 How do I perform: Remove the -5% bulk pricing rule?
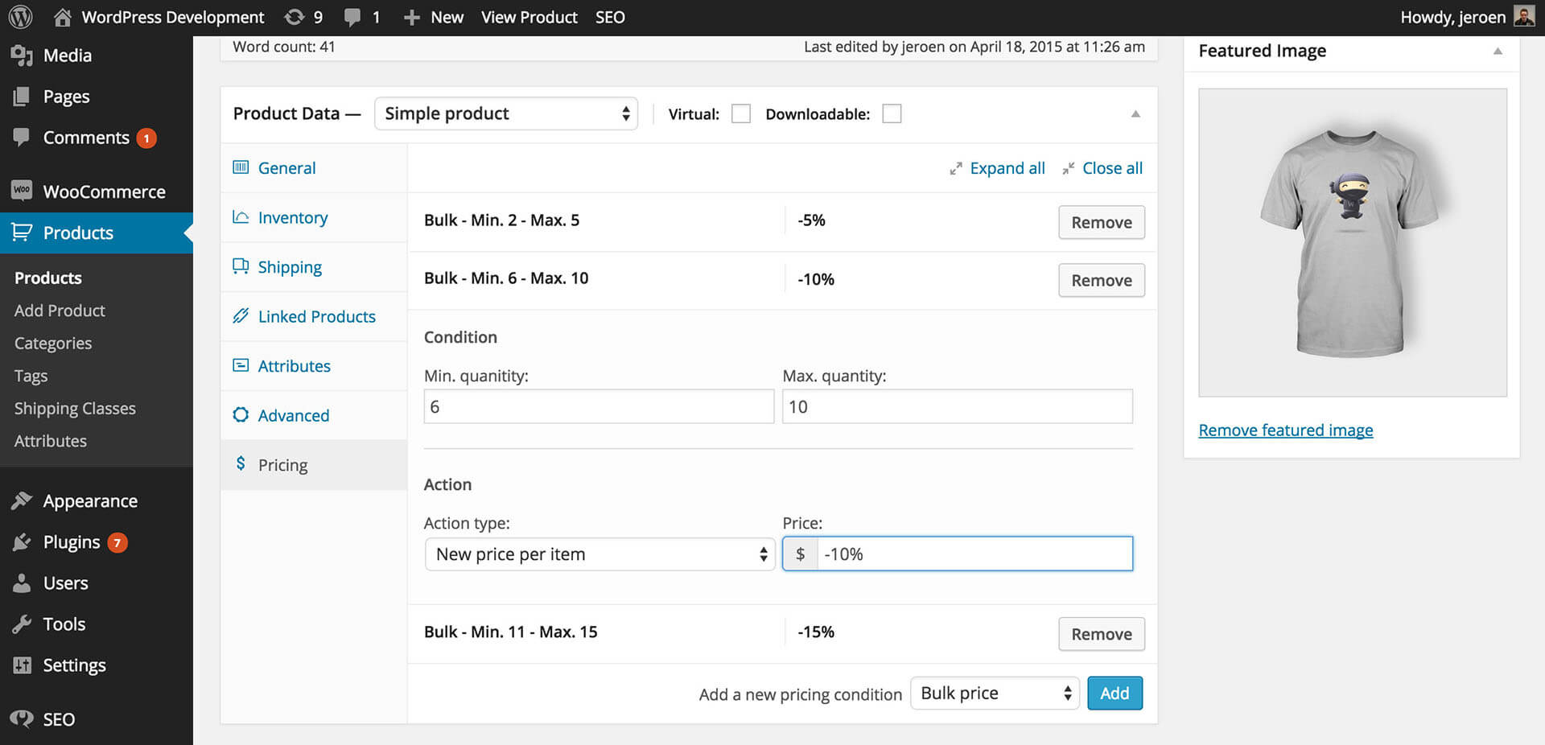(1102, 222)
